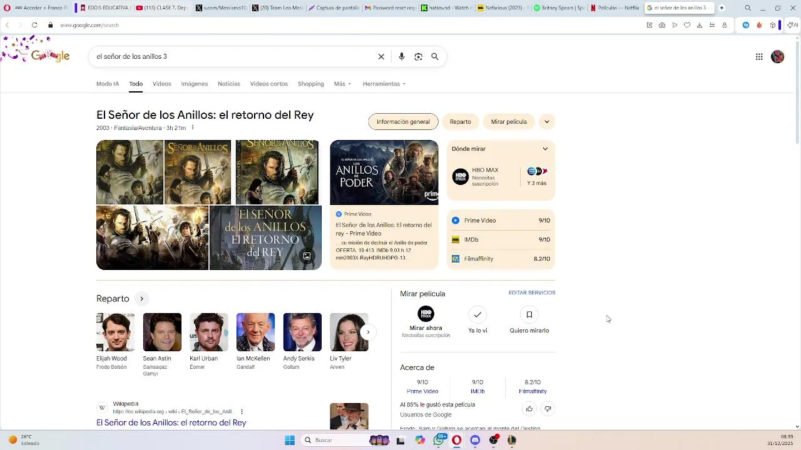The height and width of the screenshot is (450, 801).
Task: Switch to the 'Imágenes' tab
Action: point(195,84)
